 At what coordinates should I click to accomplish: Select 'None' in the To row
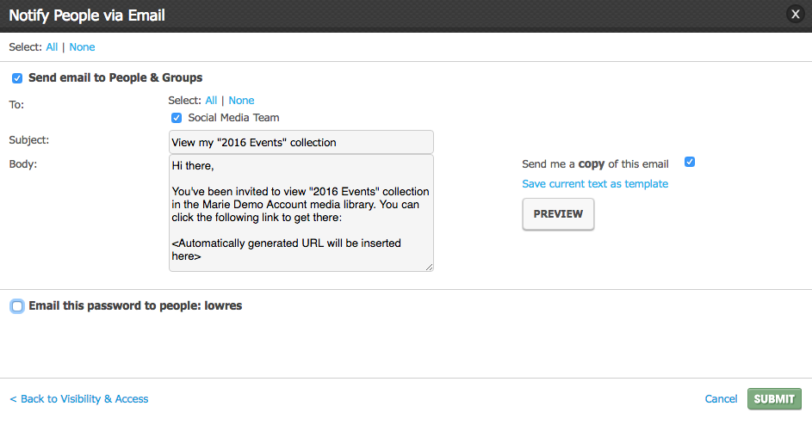241,101
